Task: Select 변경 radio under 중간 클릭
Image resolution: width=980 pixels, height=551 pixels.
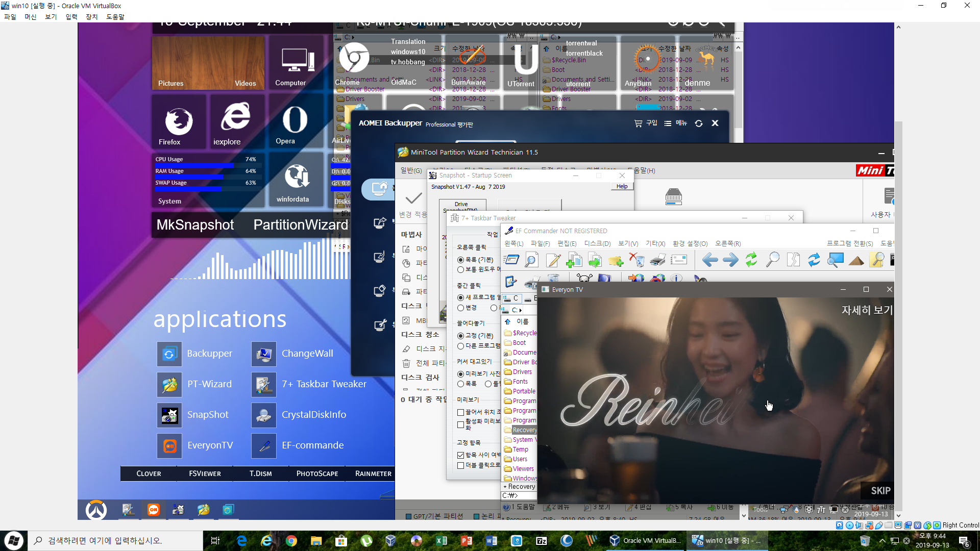Action: (467, 308)
